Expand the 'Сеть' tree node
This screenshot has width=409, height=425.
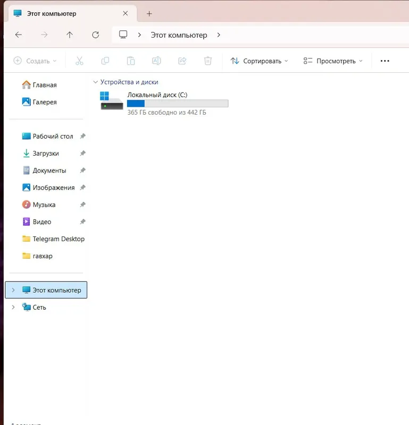[13, 307]
